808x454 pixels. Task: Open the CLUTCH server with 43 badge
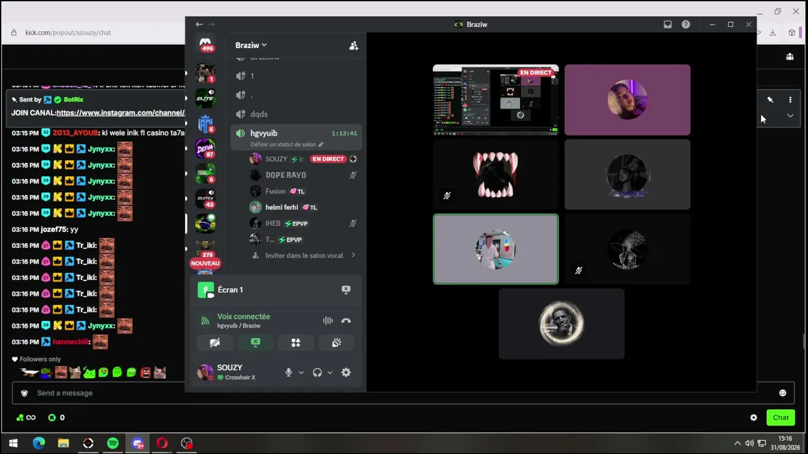[x=205, y=198]
